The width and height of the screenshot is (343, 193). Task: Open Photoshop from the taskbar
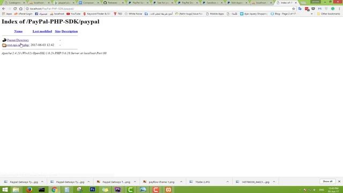[92, 189]
